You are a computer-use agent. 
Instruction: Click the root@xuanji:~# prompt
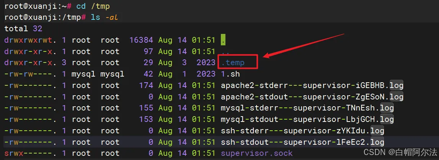[38, 6]
